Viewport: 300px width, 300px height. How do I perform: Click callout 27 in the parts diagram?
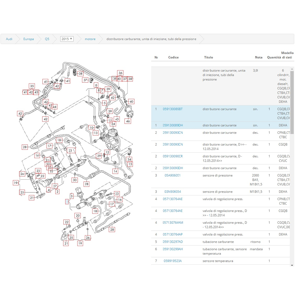tap(55, 186)
